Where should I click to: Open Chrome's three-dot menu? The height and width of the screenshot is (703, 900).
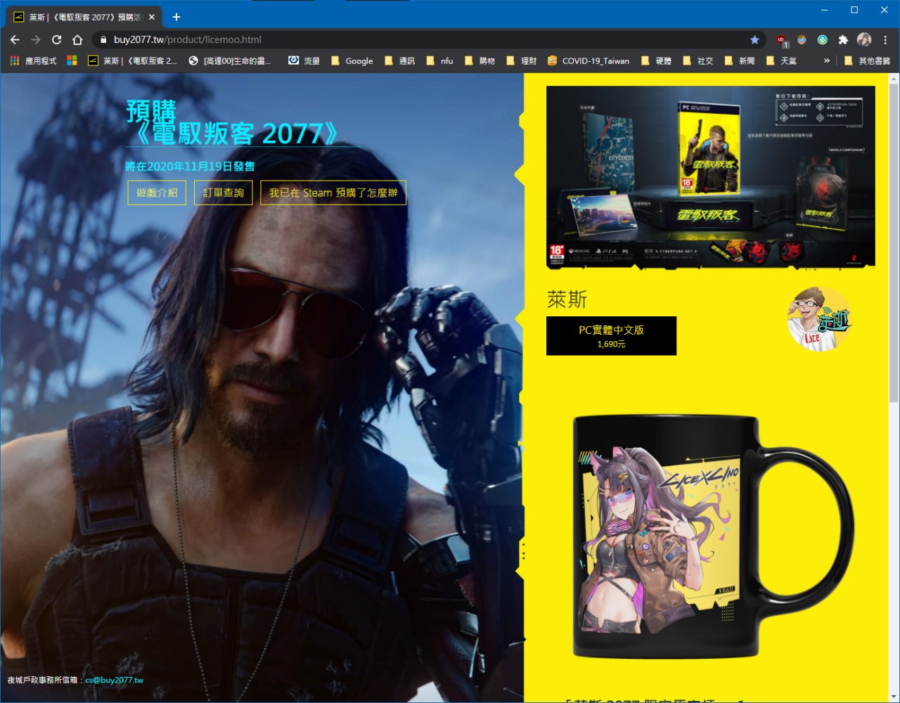[x=885, y=40]
